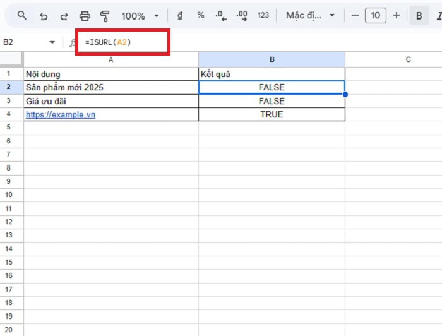Image resolution: width=442 pixels, height=336 pixels.
Task: Redo the last undone action
Action: pyautogui.click(x=64, y=16)
